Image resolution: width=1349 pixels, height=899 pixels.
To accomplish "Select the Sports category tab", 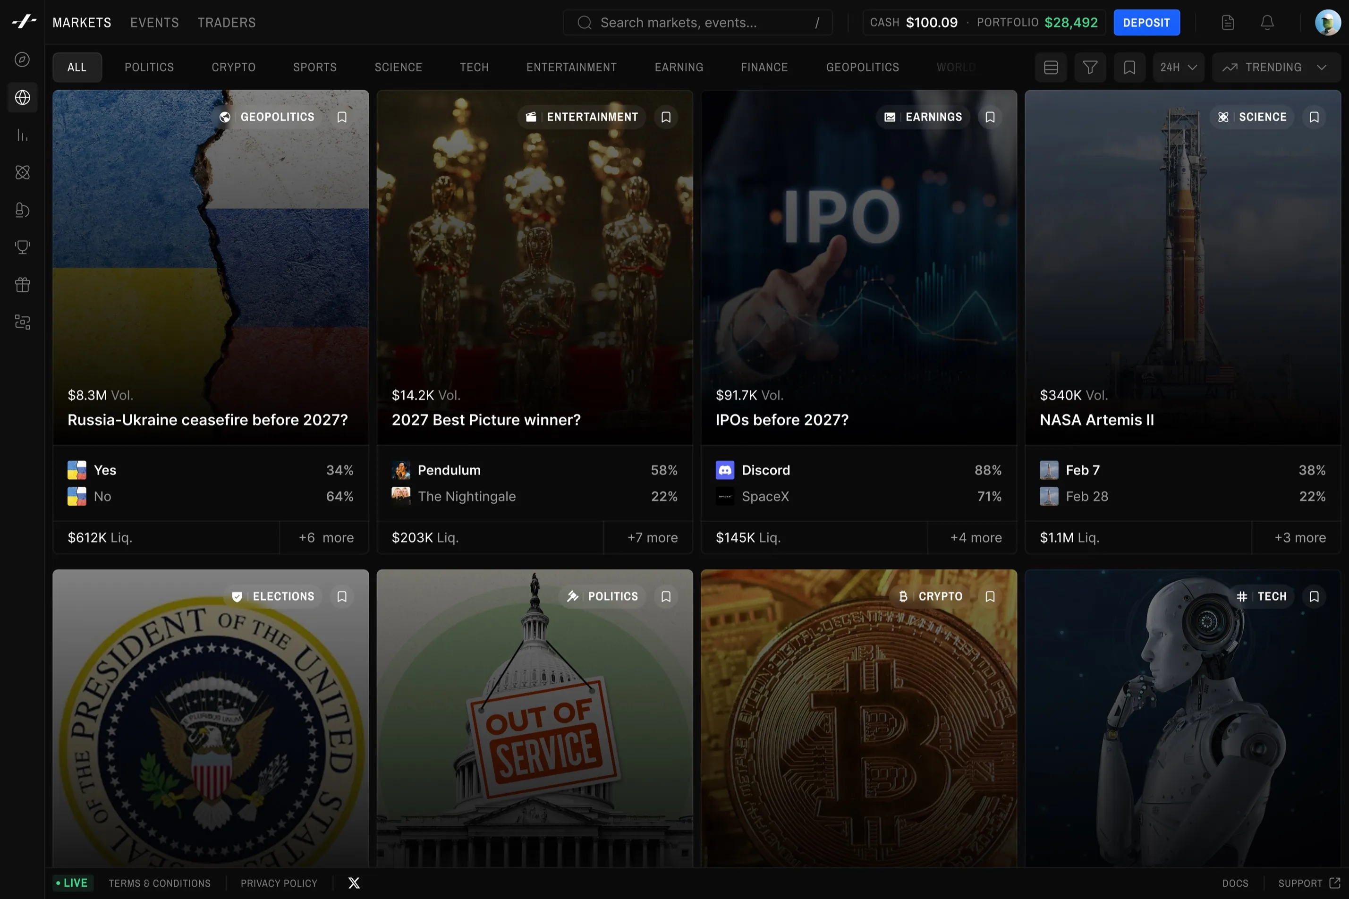I will coord(315,68).
